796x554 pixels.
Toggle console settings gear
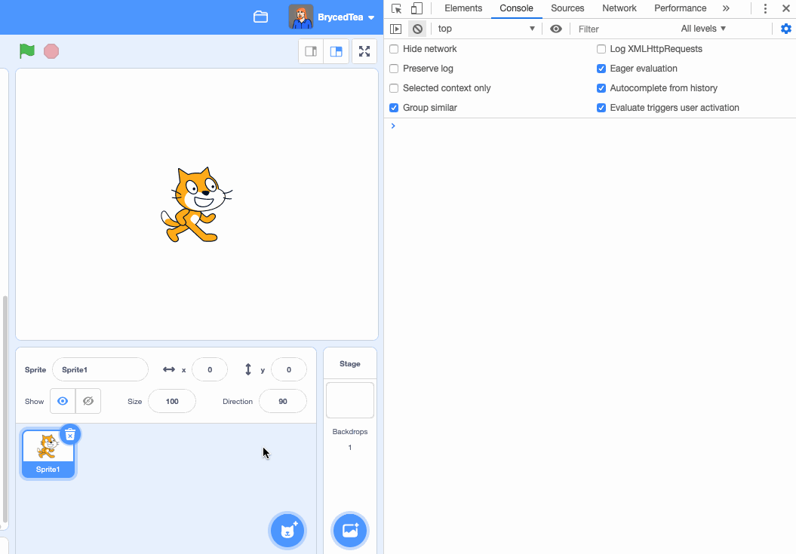click(786, 29)
